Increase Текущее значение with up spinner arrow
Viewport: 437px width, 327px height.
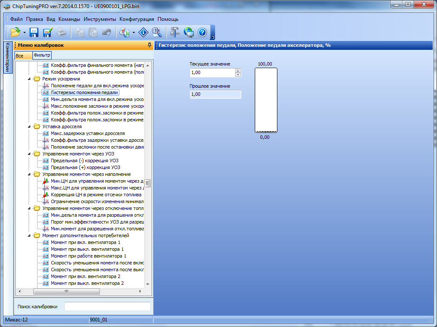pyautogui.click(x=238, y=71)
